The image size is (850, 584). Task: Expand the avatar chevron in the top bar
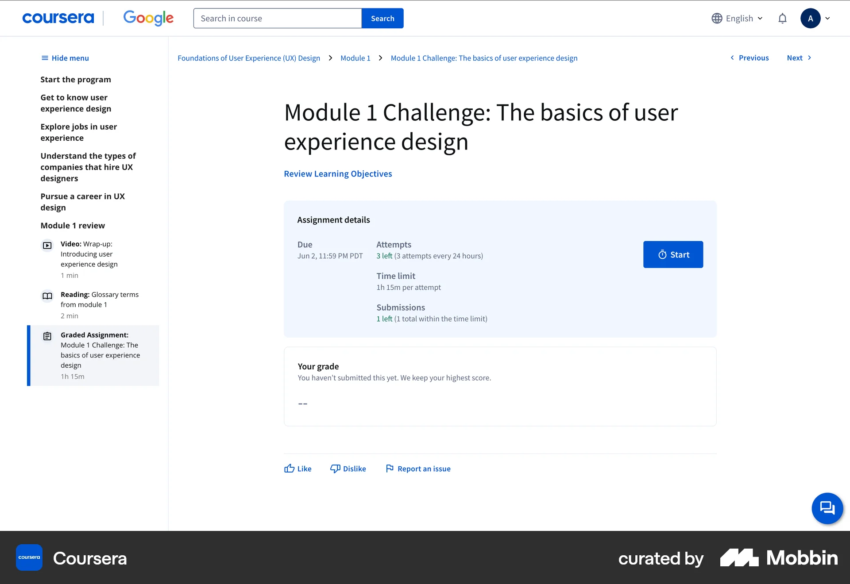(827, 18)
